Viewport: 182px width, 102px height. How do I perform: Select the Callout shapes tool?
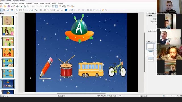coord(58,10)
